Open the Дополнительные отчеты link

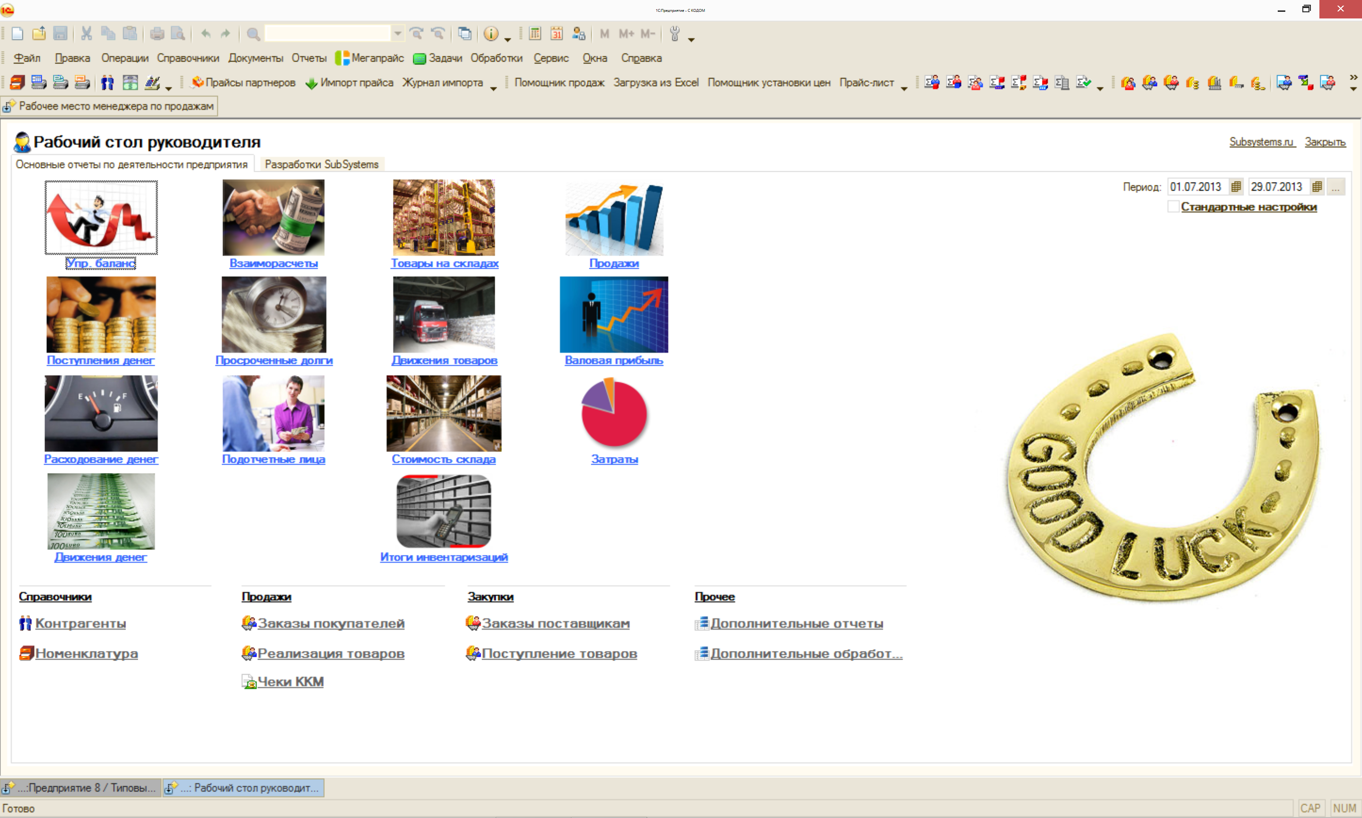[796, 623]
